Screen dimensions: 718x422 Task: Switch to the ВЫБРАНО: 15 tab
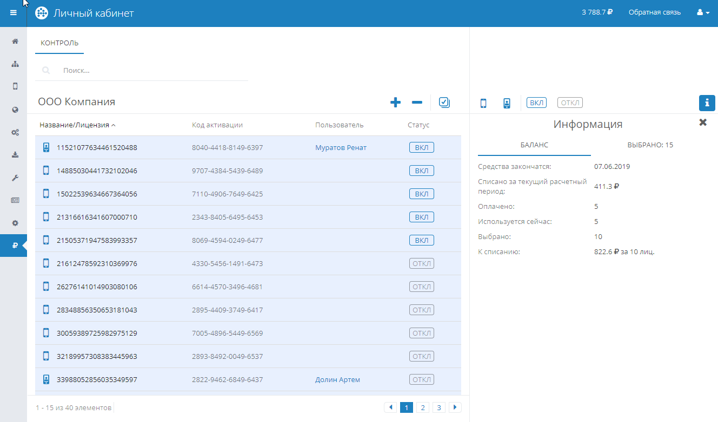click(650, 145)
